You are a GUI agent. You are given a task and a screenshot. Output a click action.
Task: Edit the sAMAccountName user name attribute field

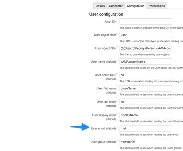click(x=146, y=62)
